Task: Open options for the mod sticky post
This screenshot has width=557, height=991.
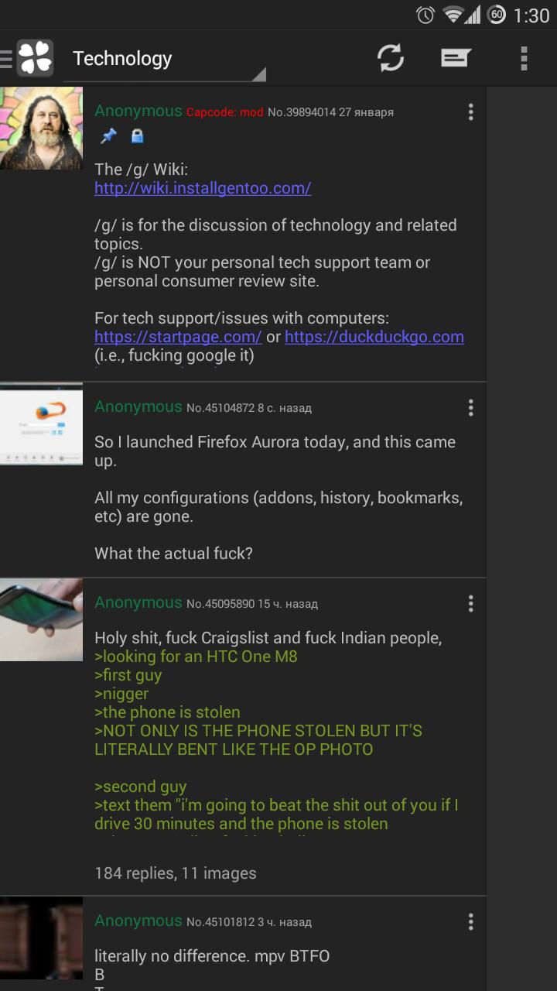Action: 470,112
